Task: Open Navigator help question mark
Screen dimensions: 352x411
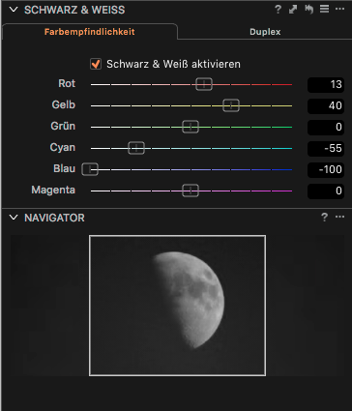Action: pos(324,217)
